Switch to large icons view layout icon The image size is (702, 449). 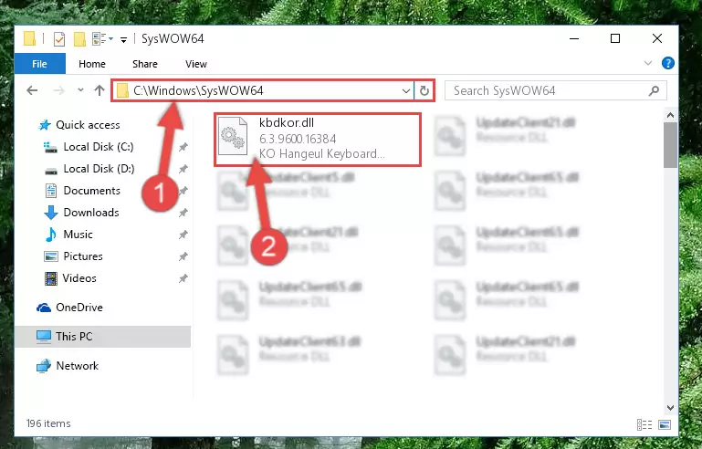pos(665,424)
